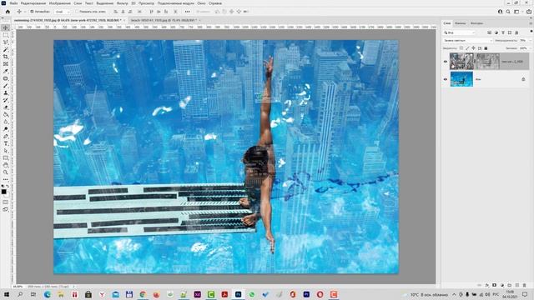Toggle lock all padlock icon
The height and width of the screenshot is (300, 534).
(x=486, y=48)
